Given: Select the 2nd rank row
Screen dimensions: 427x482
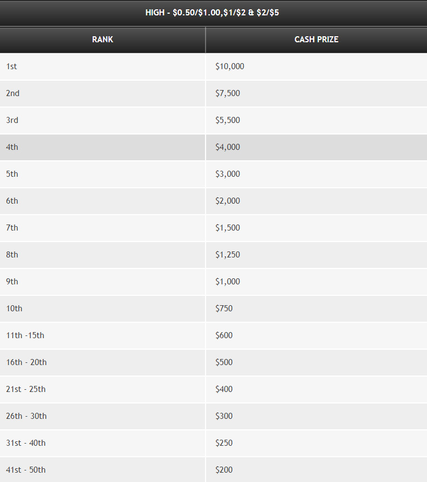Looking at the screenshot, I should click(x=213, y=93).
